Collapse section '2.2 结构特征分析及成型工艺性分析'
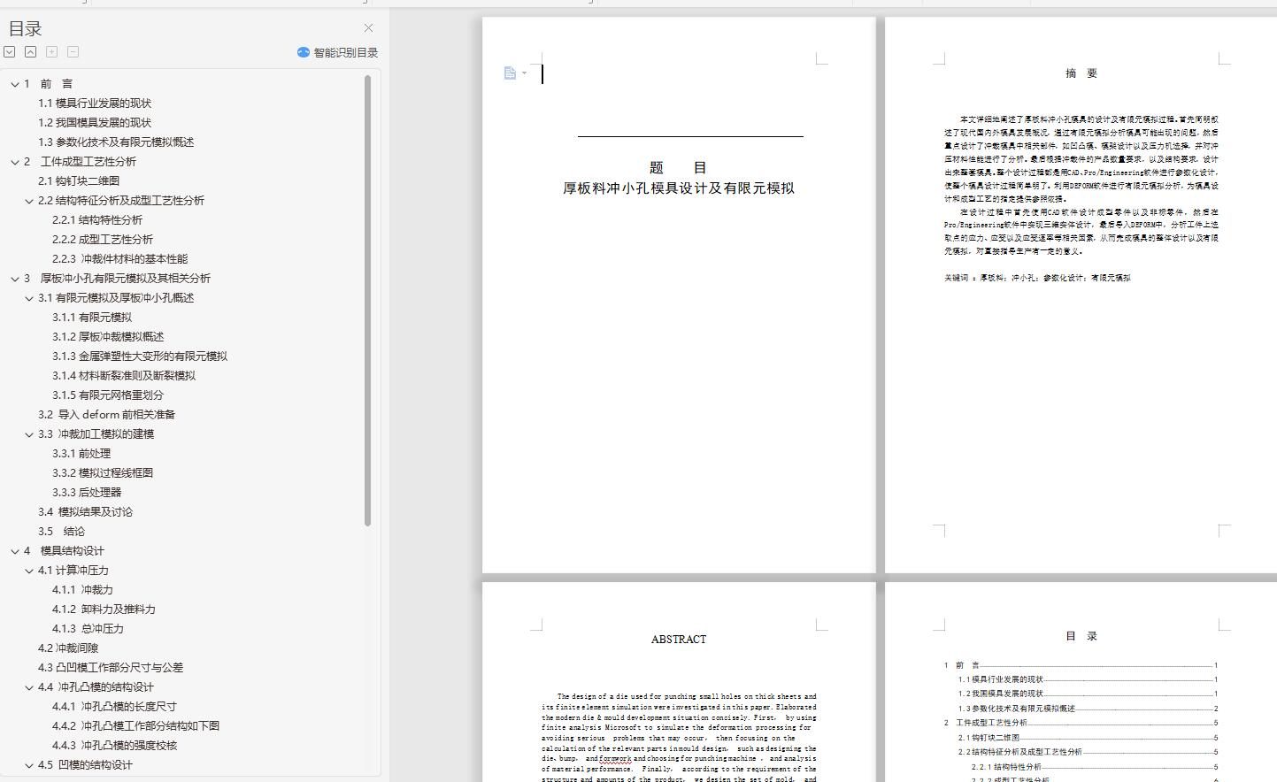Image resolution: width=1277 pixels, height=782 pixels. (29, 201)
